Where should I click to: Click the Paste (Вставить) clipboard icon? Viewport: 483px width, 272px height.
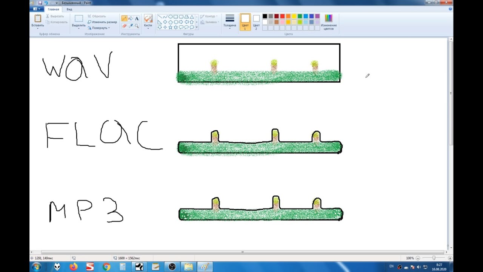tap(38, 18)
